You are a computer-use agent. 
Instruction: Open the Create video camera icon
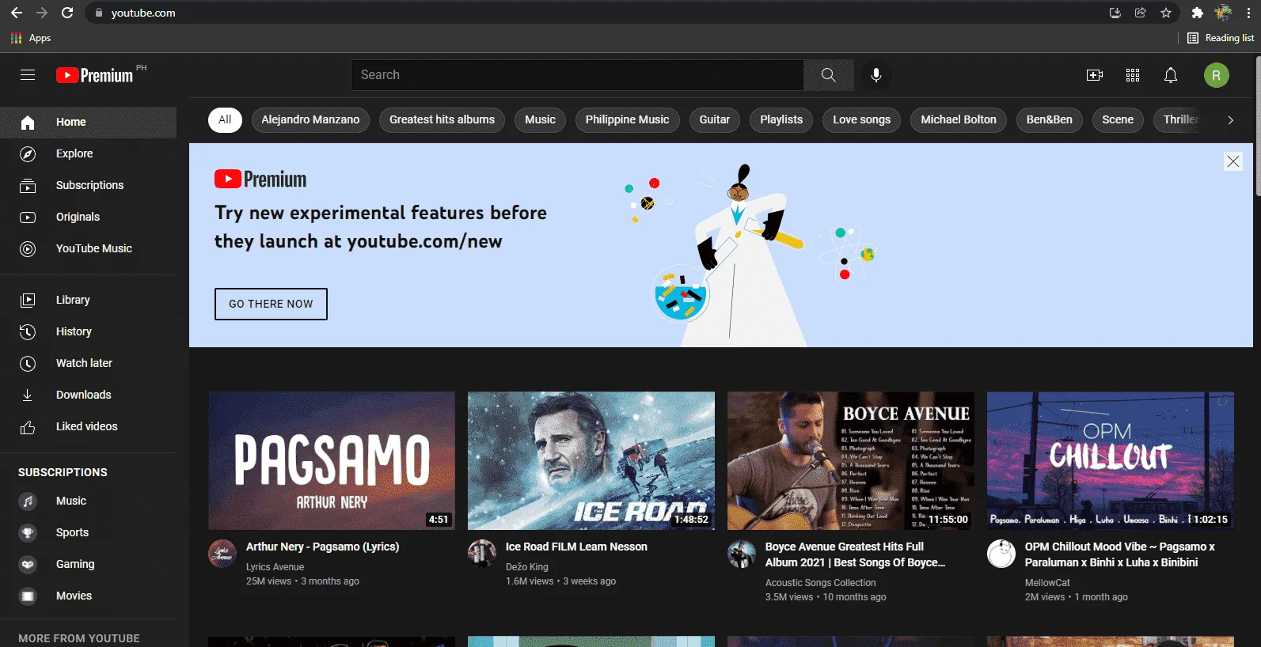tap(1095, 75)
